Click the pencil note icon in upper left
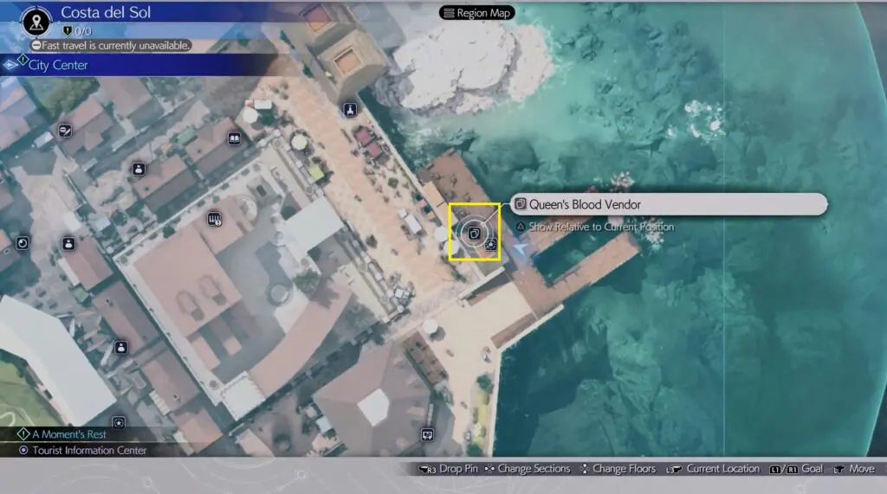This screenshot has height=494, width=887. coord(65,132)
